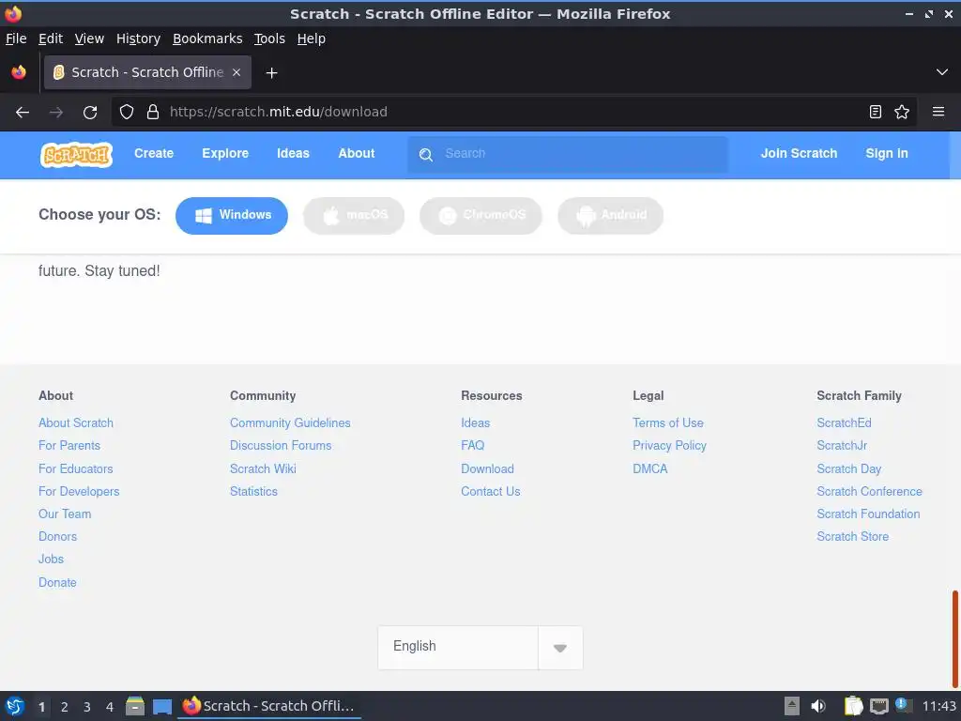
Task: Click the page vertical scrollbar thumb
Action: 954,638
